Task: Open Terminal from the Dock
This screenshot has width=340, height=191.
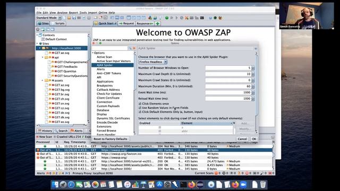Action: point(183,185)
